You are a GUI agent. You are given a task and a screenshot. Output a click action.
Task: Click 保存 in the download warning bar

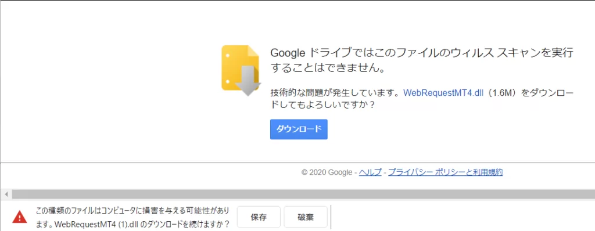[259, 217]
